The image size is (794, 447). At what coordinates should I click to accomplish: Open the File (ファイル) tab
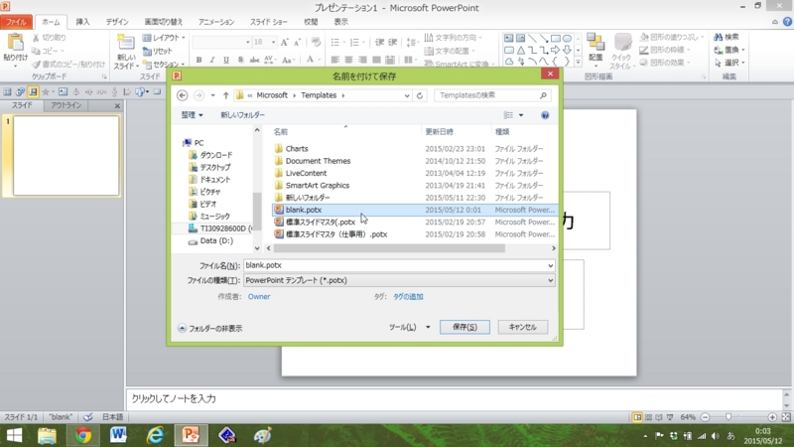click(16, 22)
